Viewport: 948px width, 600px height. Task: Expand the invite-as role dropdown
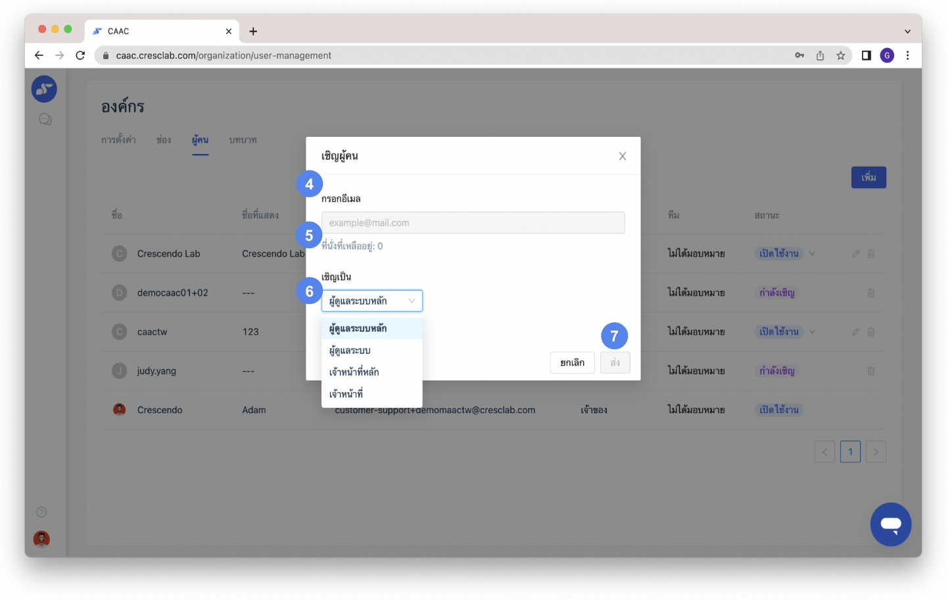tap(371, 301)
